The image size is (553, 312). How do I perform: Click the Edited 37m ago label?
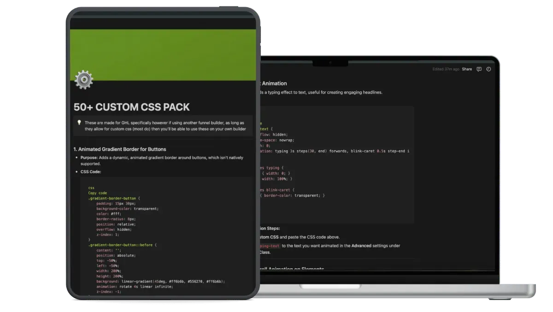446,69
